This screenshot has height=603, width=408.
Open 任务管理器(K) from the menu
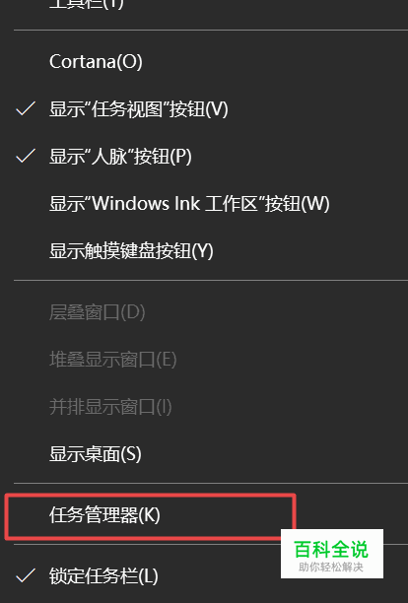click(151, 515)
